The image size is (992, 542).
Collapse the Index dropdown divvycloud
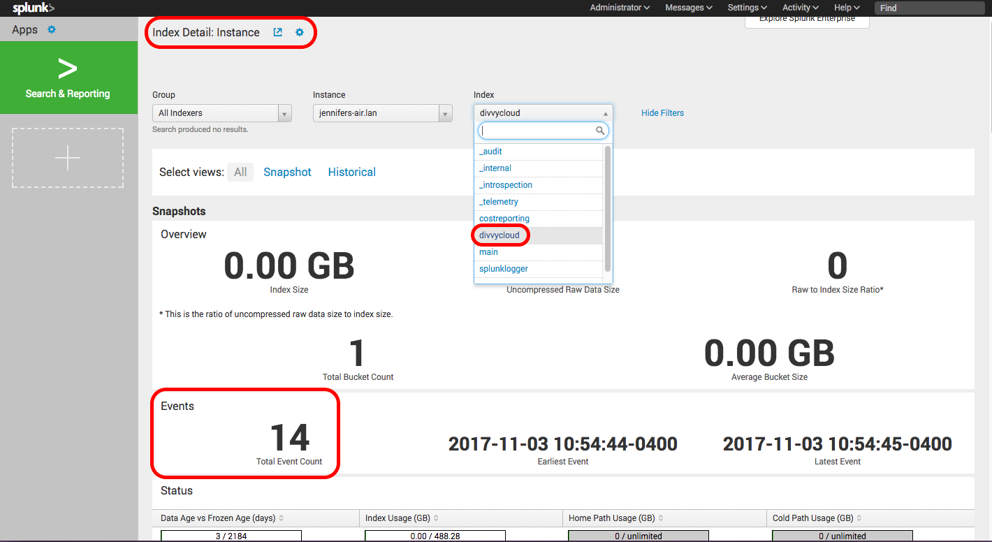544,113
